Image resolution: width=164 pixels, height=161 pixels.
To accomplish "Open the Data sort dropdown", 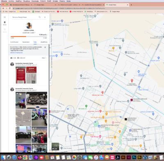I will 44,58.
